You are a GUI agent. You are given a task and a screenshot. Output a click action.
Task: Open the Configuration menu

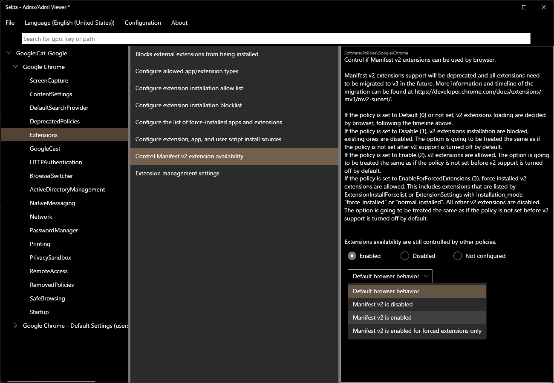143,23
